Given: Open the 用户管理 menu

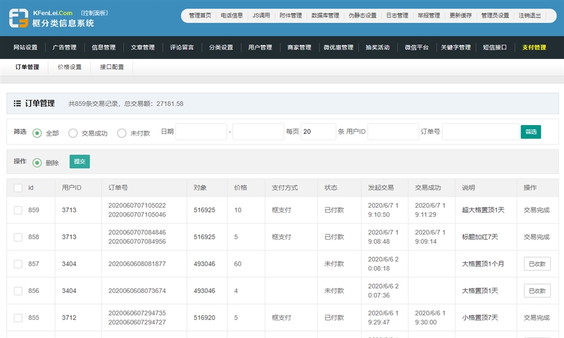Looking at the screenshot, I should (260, 48).
